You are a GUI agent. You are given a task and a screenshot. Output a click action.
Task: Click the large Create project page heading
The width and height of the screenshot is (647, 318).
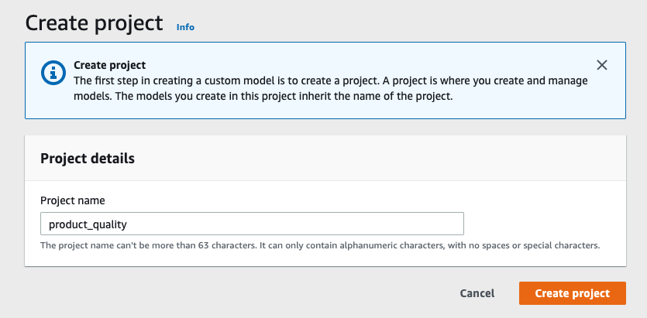(94, 22)
